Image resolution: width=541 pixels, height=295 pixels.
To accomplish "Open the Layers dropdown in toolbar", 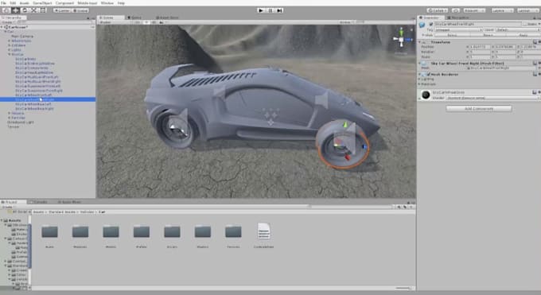I will click(502, 10).
